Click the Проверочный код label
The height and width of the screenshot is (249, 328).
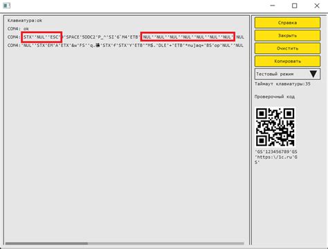(275, 97)
